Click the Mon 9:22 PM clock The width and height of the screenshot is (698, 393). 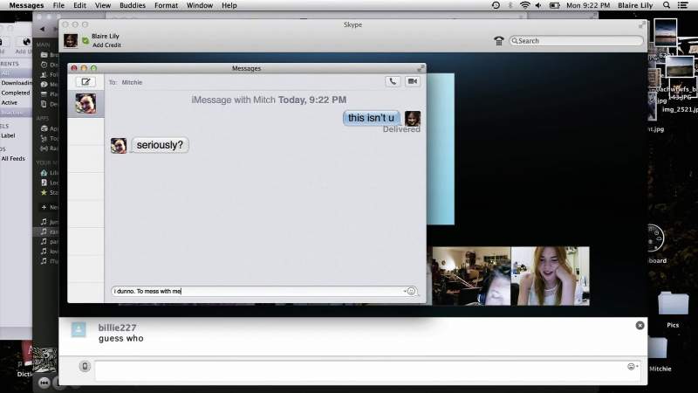(588, 5)
